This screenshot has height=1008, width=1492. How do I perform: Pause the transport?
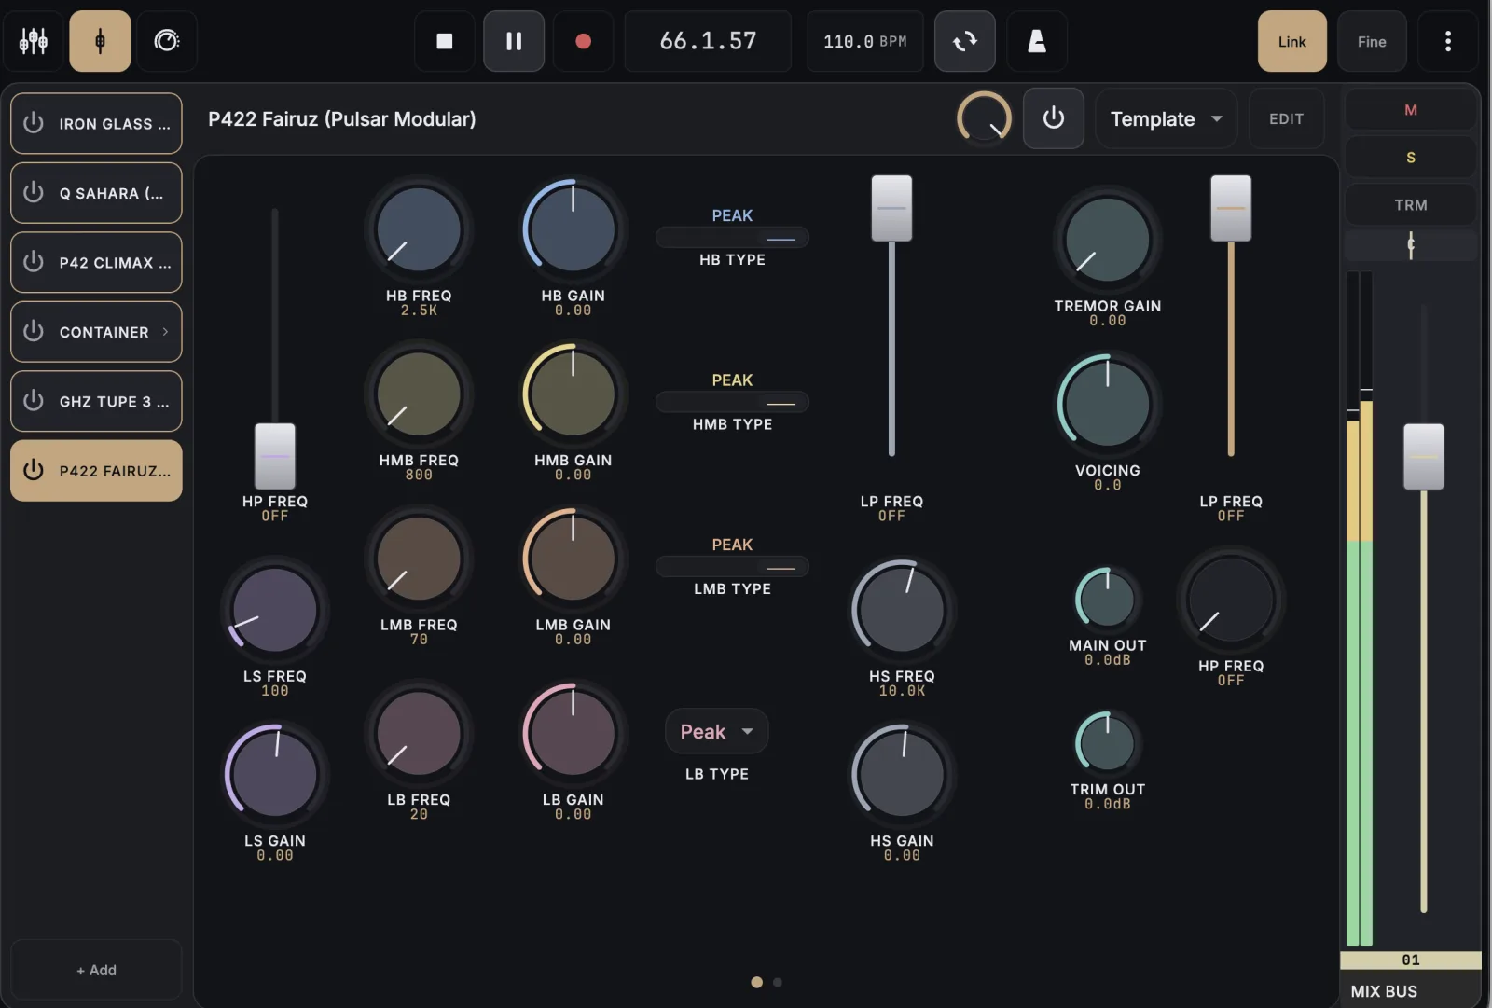pos(514,41)
